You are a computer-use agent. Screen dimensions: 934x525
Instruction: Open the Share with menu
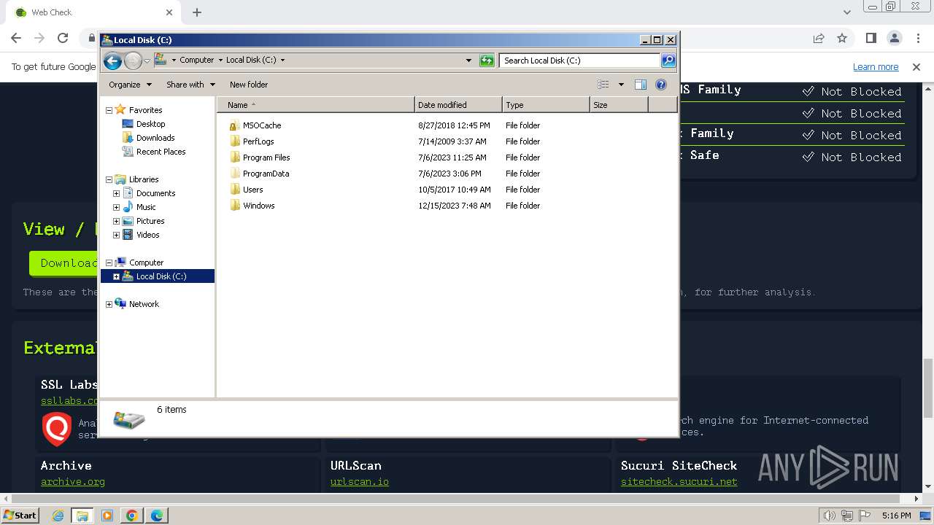tap(190, 85)
